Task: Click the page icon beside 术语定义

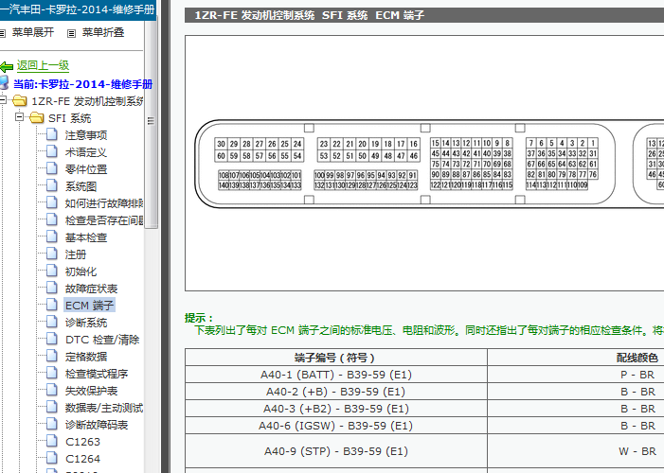Action: click(52, 151)
